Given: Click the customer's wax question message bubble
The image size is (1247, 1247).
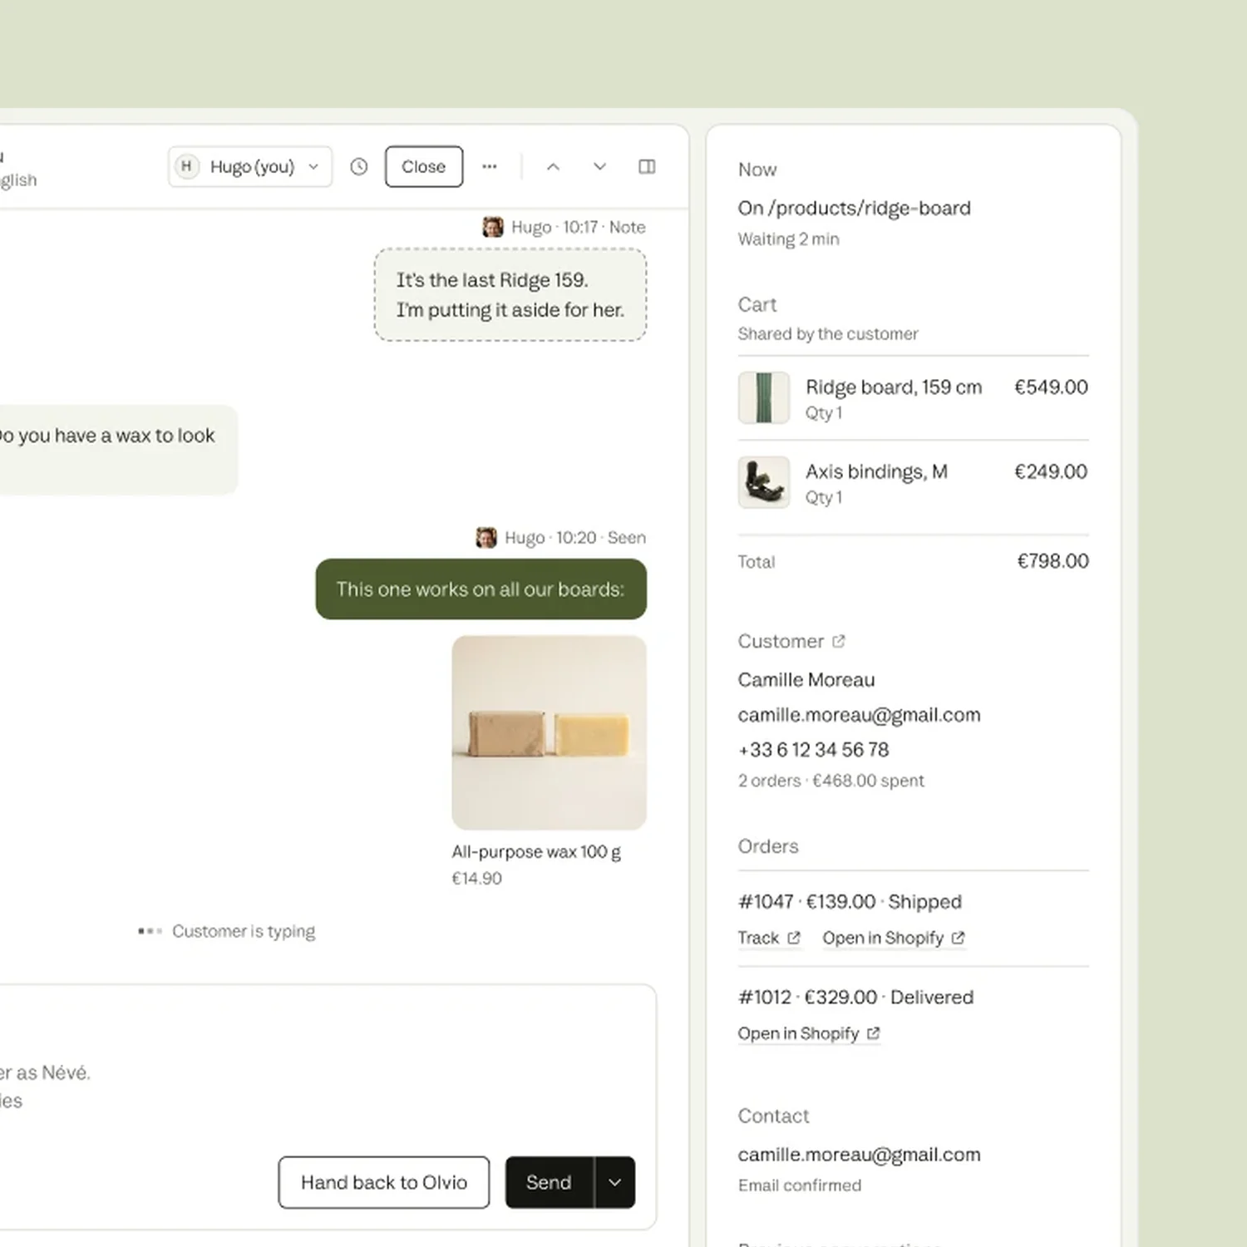Looking at the screenshot, I should coord(118,450).
